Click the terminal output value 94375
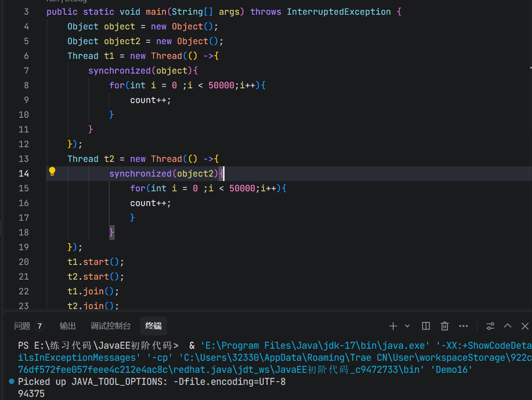Viewport: 532px width, 400px height. point(31,394)
